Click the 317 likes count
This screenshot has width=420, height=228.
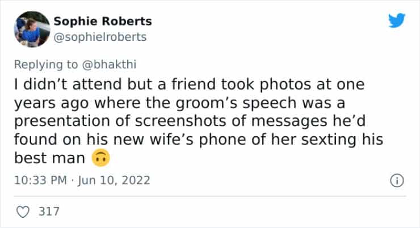(x=48, y=212)
